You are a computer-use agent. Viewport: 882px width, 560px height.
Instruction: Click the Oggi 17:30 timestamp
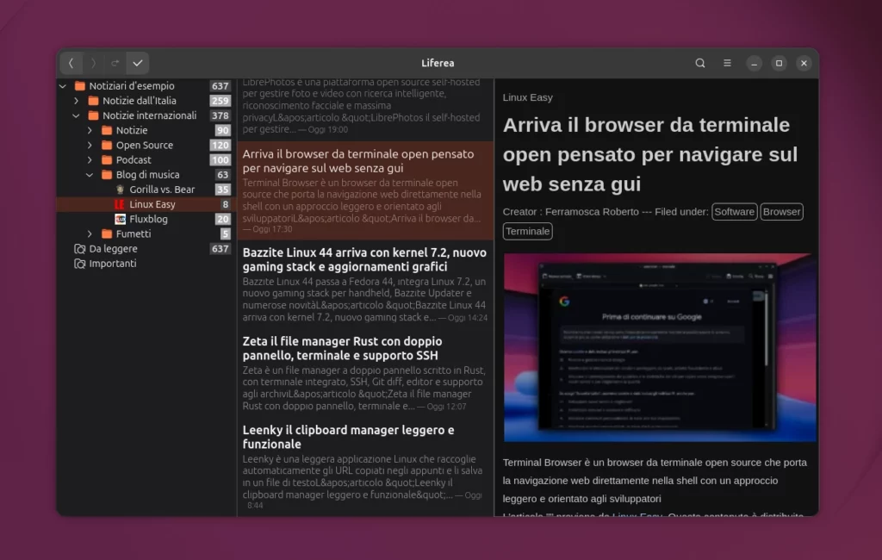click(272, 229)
